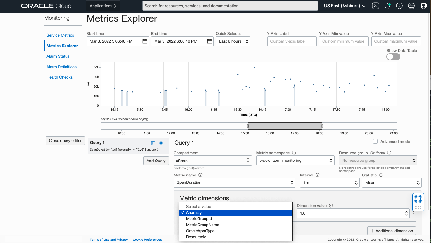Click the Add Query button
431x243 pixels.
[x=156, y=161]
